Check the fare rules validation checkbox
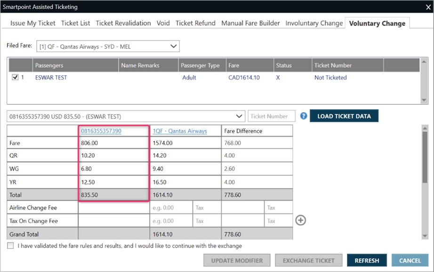The image size is (434, 272). click(11, 246)
